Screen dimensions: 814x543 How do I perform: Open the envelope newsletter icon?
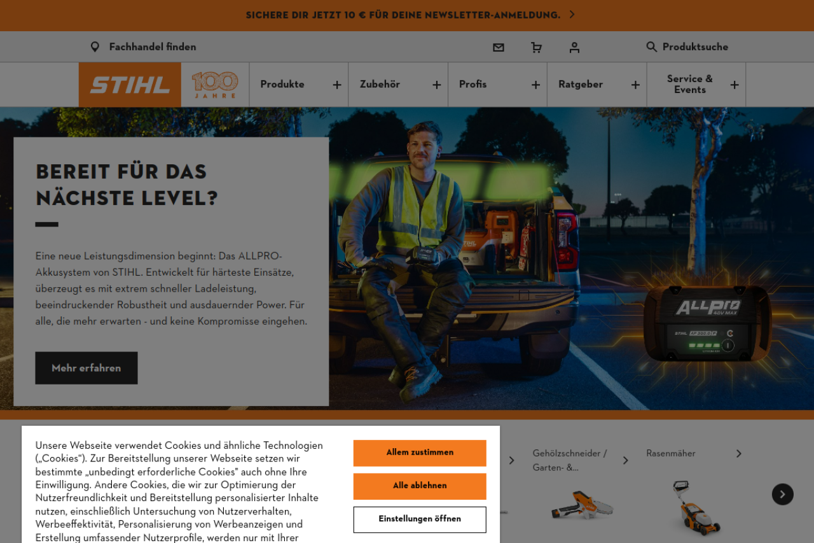[499, 48]
